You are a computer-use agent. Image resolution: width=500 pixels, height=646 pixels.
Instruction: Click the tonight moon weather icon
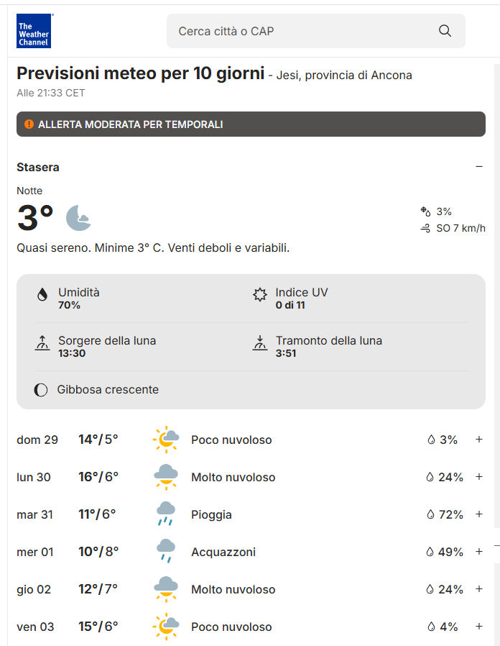78,218
